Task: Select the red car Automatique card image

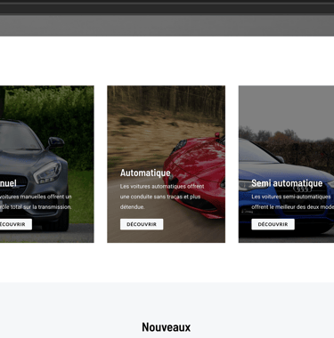Action: 167,164
